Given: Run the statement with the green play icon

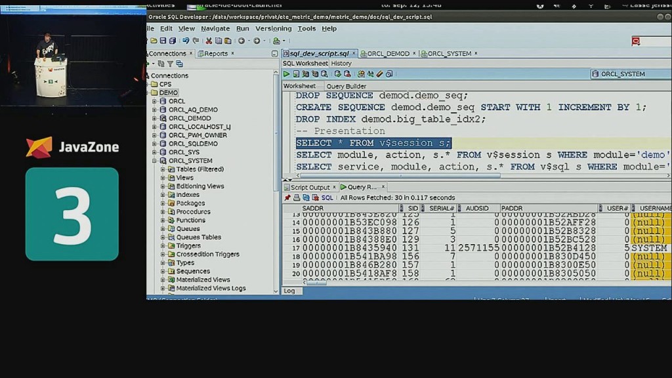Looking at the screenshot, I should tap(287, 74).
